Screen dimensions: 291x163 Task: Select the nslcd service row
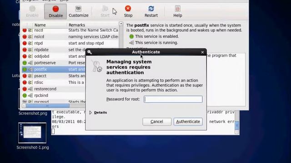(x=70, y=37)
